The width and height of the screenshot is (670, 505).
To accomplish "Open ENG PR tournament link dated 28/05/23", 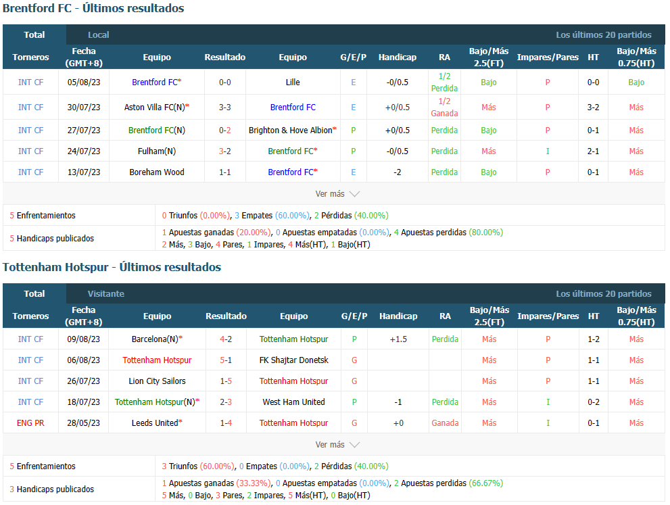I will (30, 423).
